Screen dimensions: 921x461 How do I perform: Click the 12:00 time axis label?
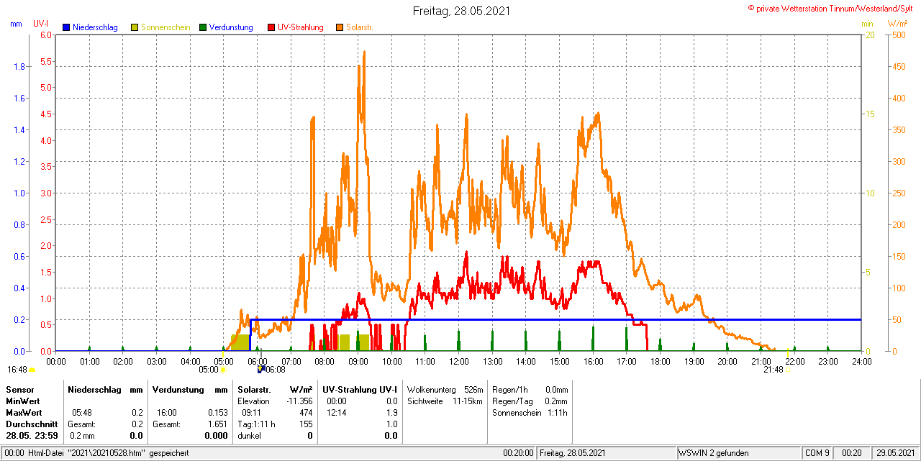pos(459,361)
